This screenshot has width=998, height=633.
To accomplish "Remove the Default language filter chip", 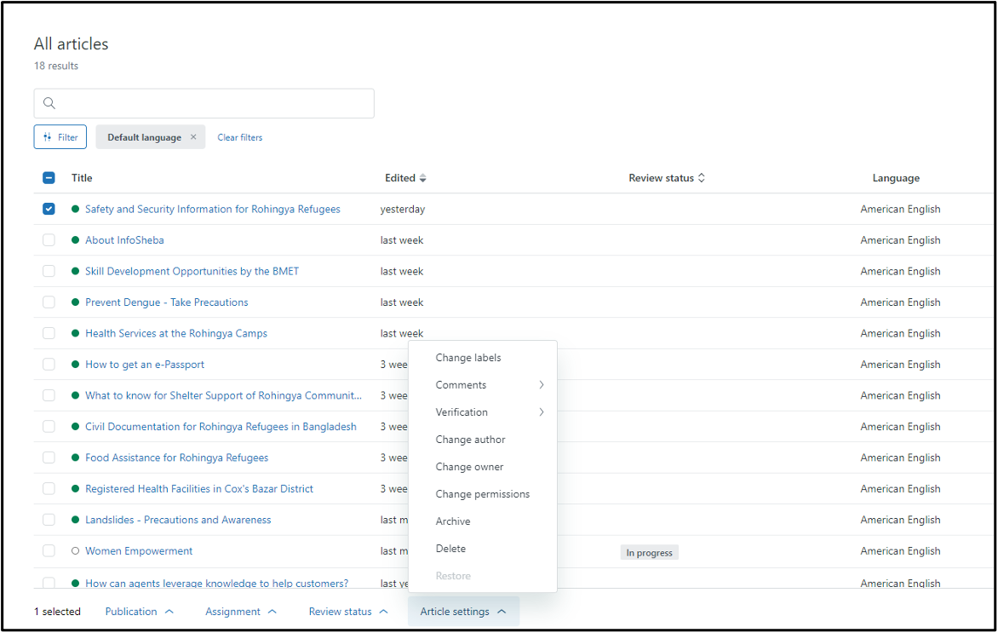I will pos(193,137).
